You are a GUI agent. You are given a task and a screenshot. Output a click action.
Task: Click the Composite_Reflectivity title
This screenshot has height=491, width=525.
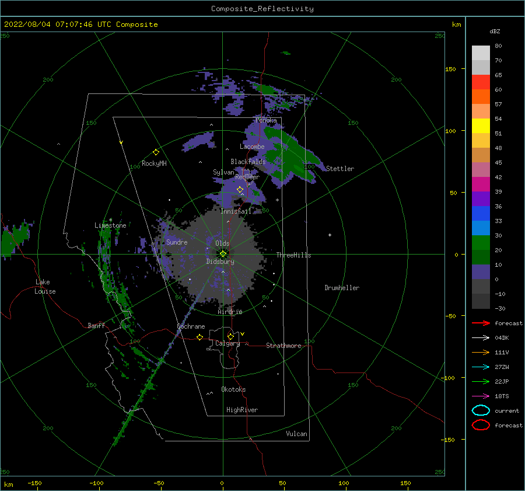point(262,9)
